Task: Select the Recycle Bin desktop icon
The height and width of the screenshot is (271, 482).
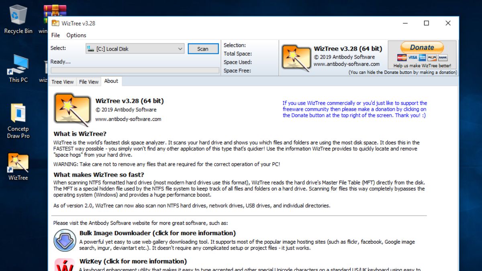Action: 18,19
